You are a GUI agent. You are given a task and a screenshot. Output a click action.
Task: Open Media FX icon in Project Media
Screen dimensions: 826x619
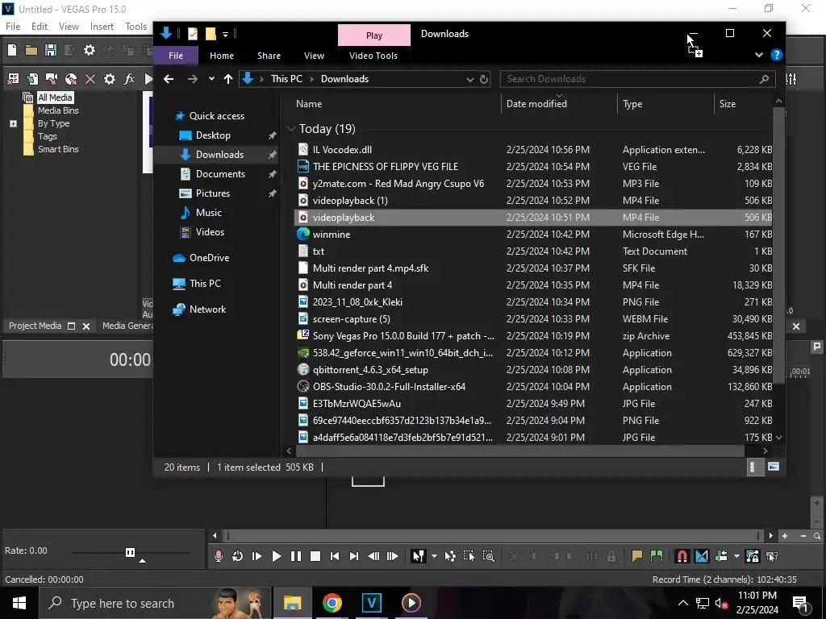pos(129,79)
